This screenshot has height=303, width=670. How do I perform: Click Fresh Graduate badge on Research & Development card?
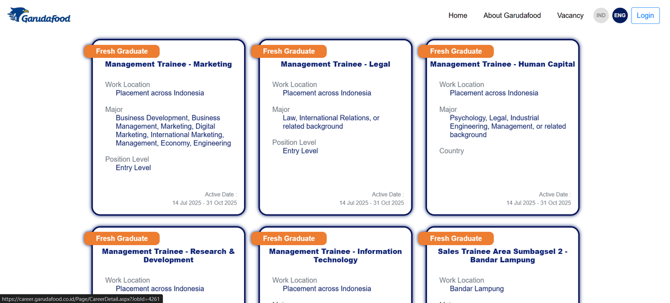(x=122, y=238)
